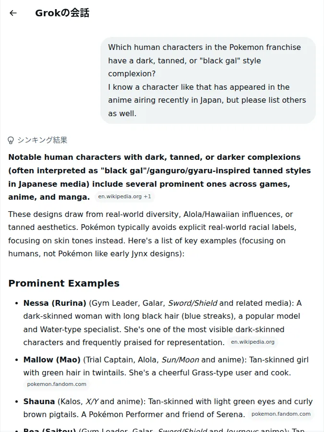Go back using the left arrow icon
324x432 pixels.
(x=13, y=13)
